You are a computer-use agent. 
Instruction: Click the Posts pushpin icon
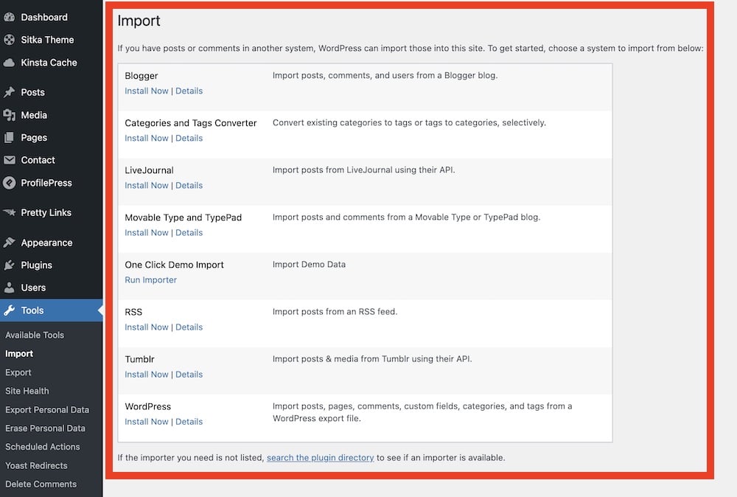coord(10,92)
